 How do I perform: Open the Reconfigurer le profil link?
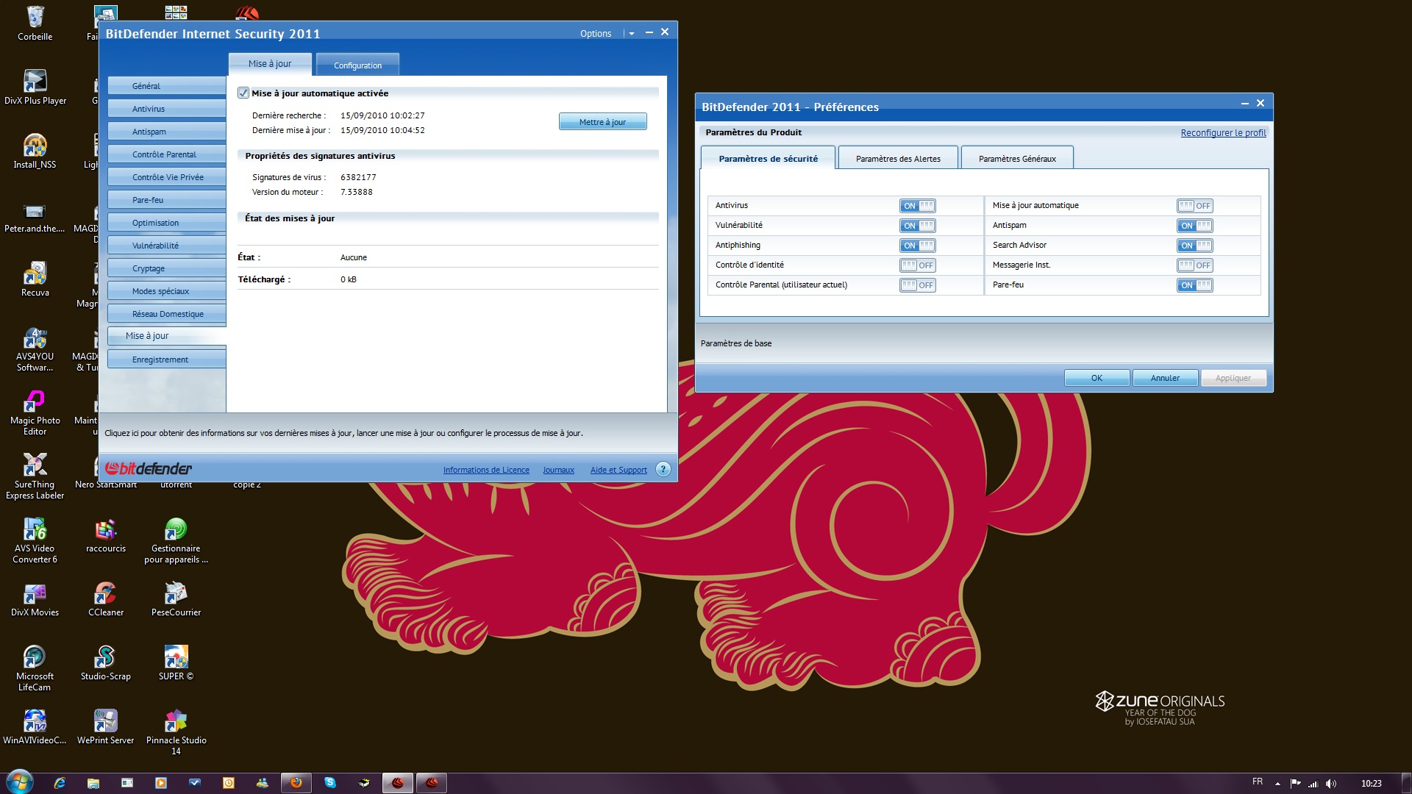click(x=1223, y=133)
